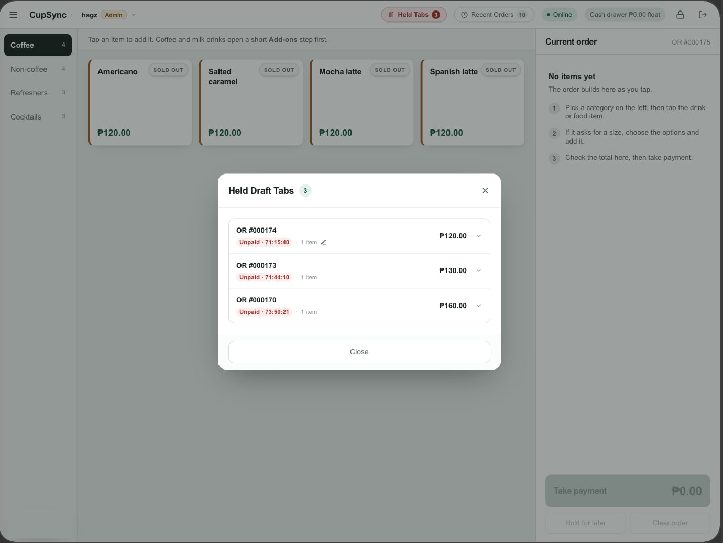723x543 pixels.
Task: Expand the OR #000174 chevron
Action: click(478, 236)
